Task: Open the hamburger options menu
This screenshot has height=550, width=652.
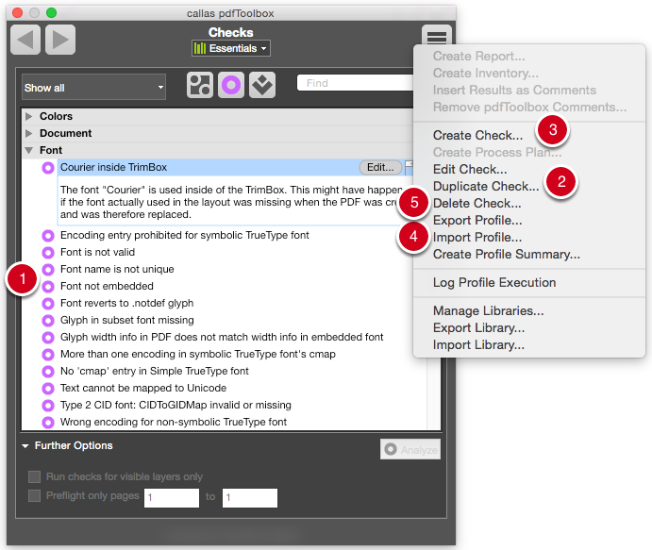Action: pyautogui.click(x=437, y=35)
